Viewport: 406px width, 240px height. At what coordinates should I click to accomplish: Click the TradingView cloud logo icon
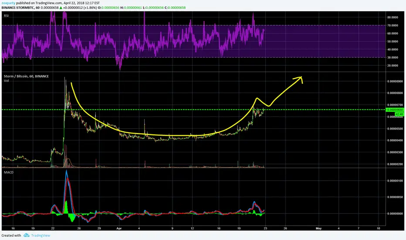point(27,235)
